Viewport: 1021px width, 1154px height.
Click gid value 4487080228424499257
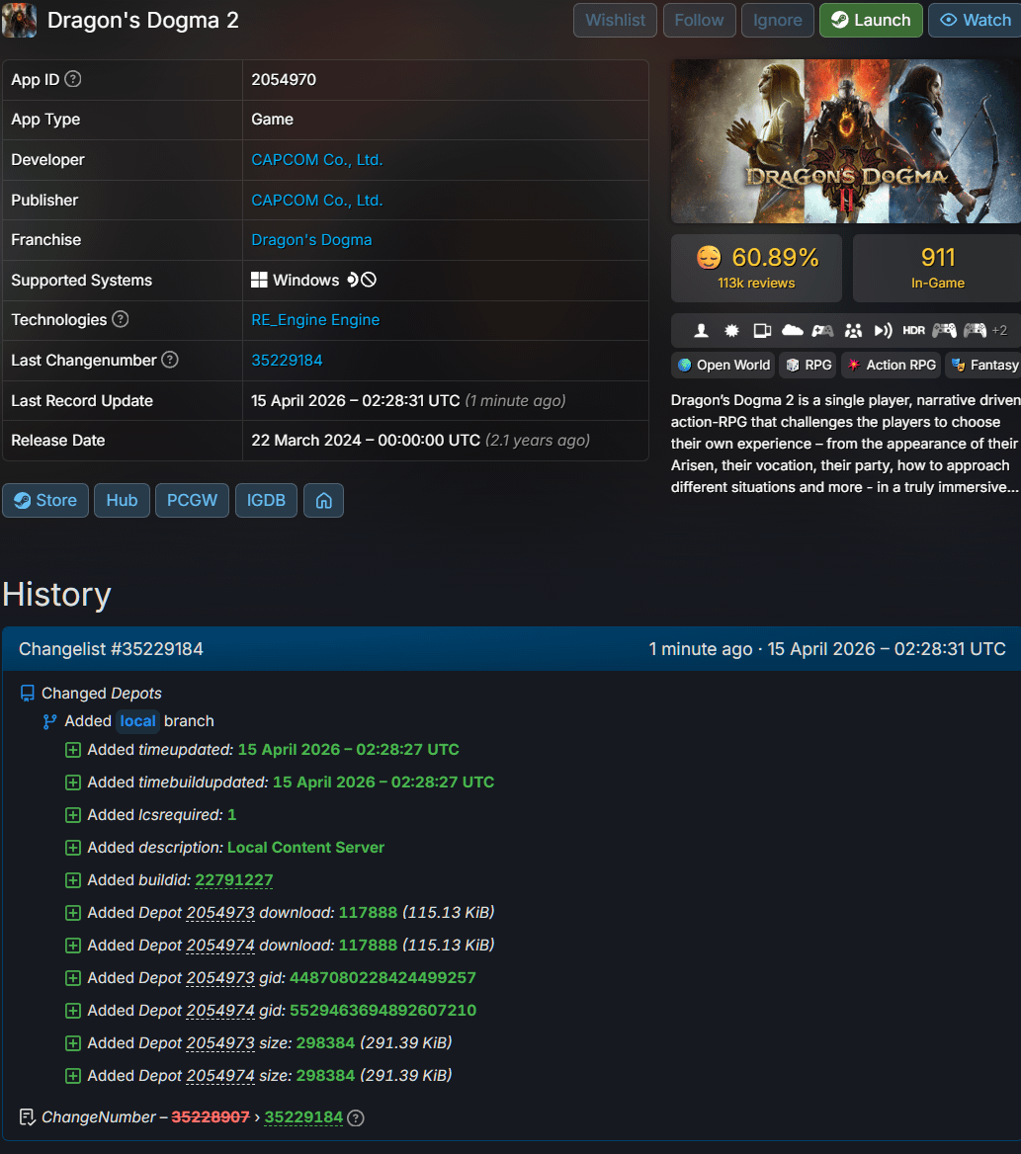[383, 978]
